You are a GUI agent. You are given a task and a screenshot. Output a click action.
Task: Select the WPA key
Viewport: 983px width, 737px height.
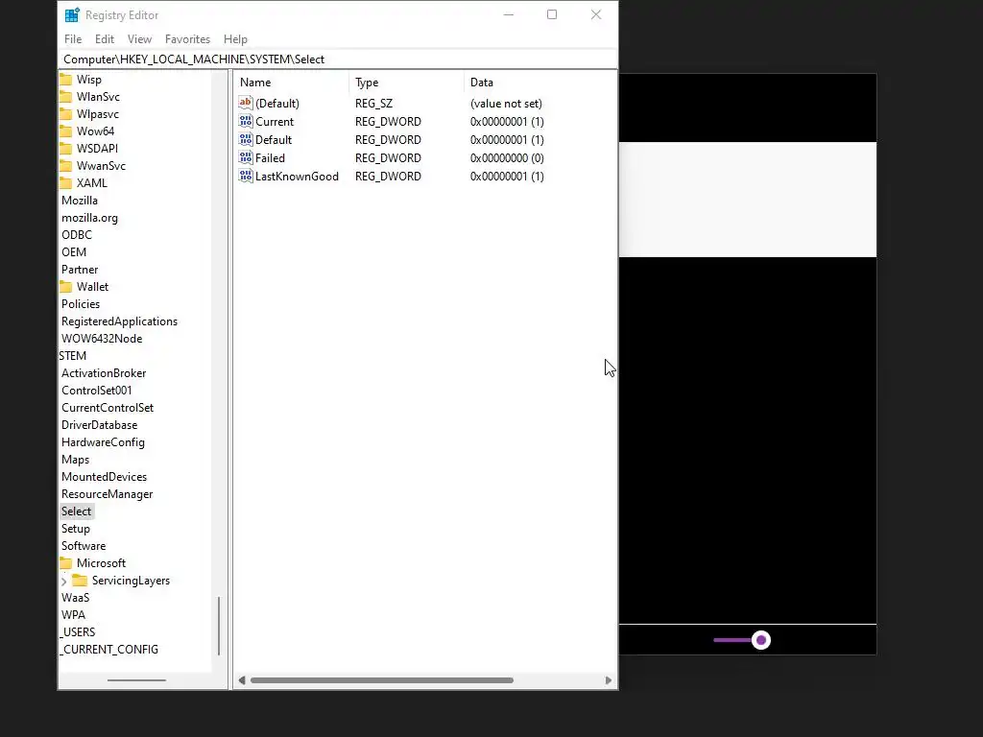(73, 615)
